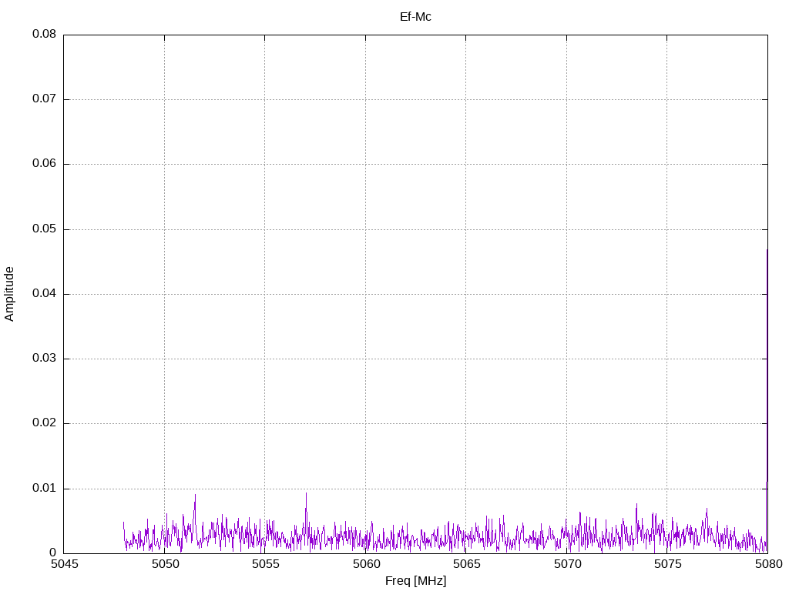
Task: Click the plot title Ef-Mc
Action: (415, 16)
